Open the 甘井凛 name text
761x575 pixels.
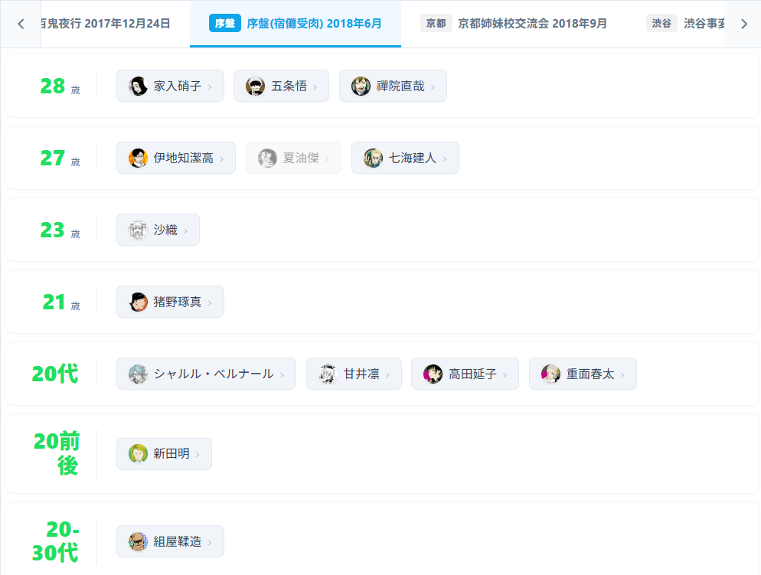click(x=361, y=374)
